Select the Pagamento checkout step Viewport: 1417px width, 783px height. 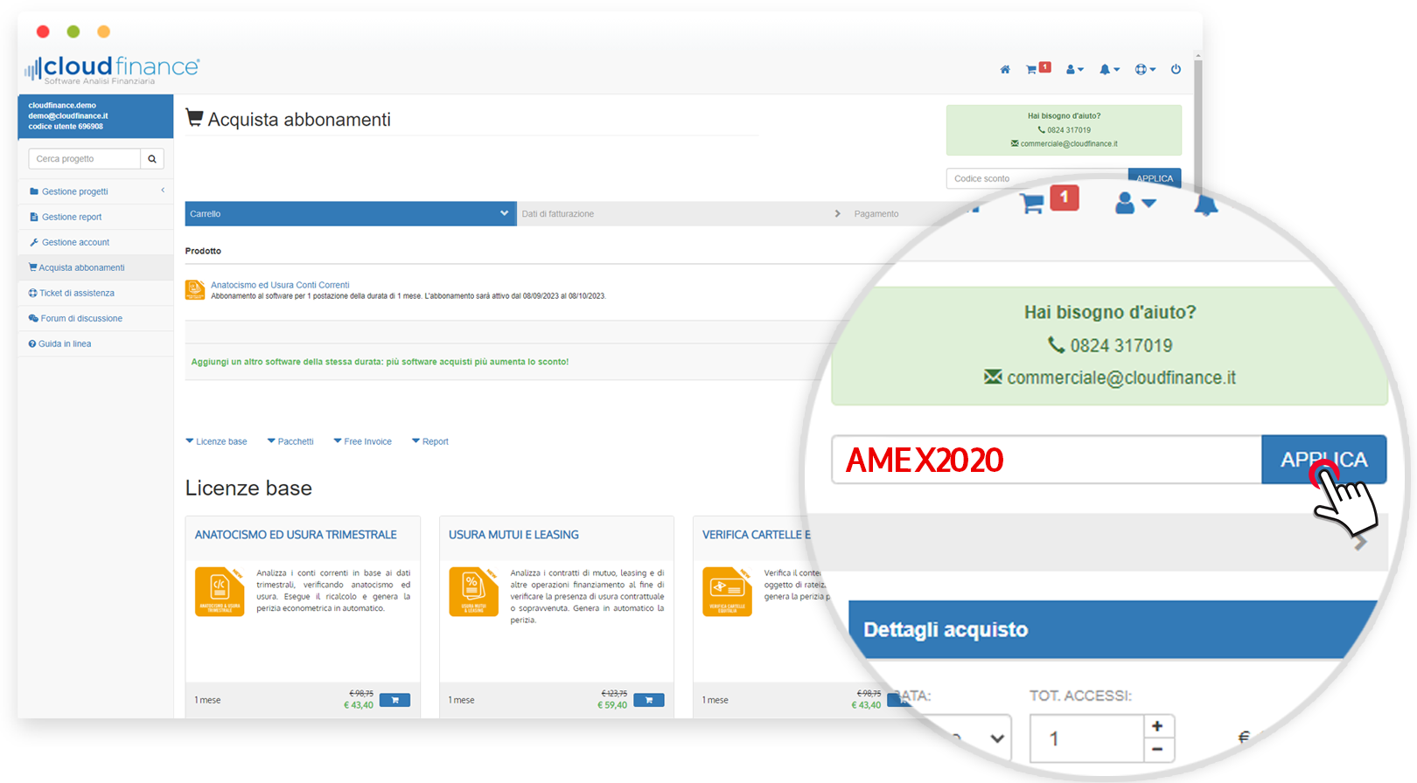876,214
